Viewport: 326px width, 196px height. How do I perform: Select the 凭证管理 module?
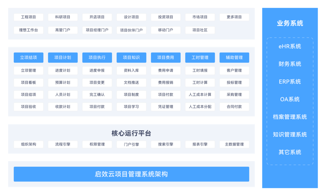point(166,106)
